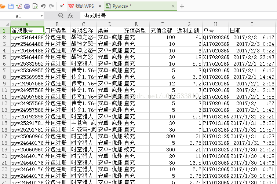Select column F header

tap(163, 24)
